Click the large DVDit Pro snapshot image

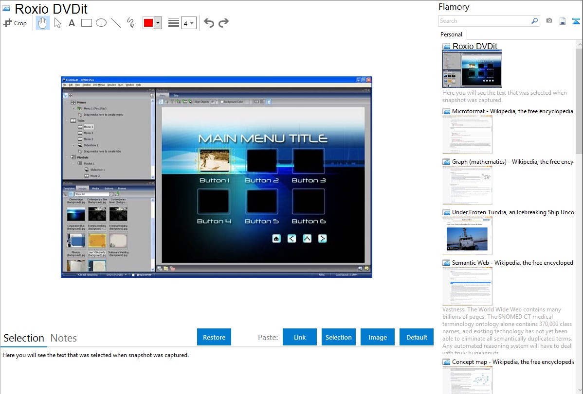pyautogui.click(x=217, y=177)
